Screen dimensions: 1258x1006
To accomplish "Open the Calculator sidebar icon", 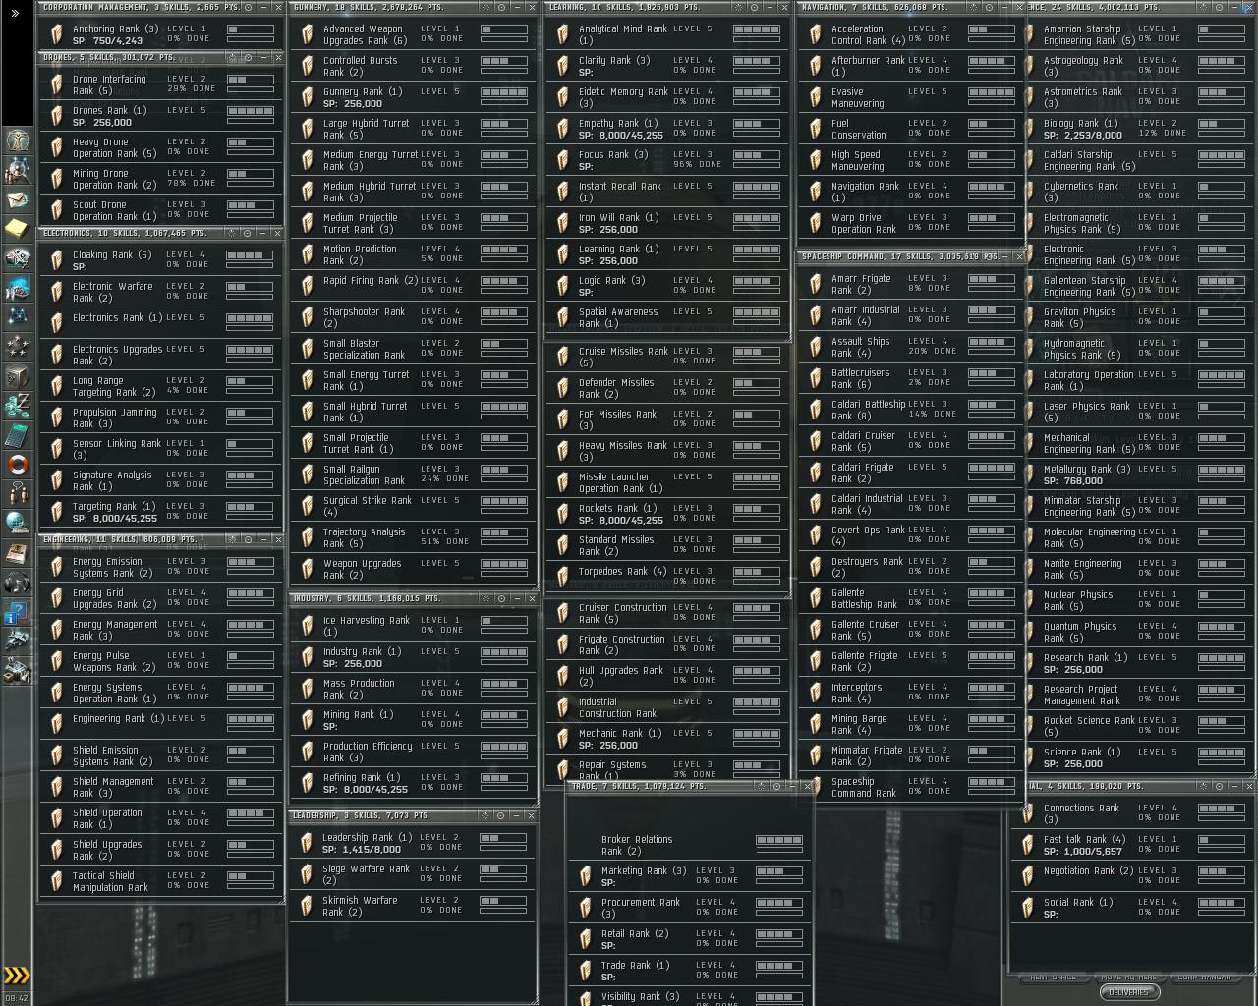I will tap(17, 435).
